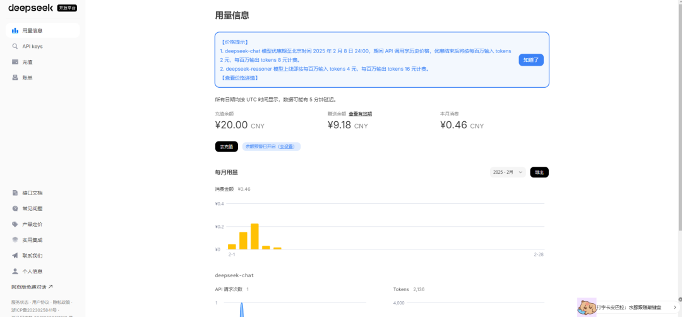The width and height of the screenshot is (682, 317).
Task: Click the 余额预警已开启 status pill
Action: 271,147
